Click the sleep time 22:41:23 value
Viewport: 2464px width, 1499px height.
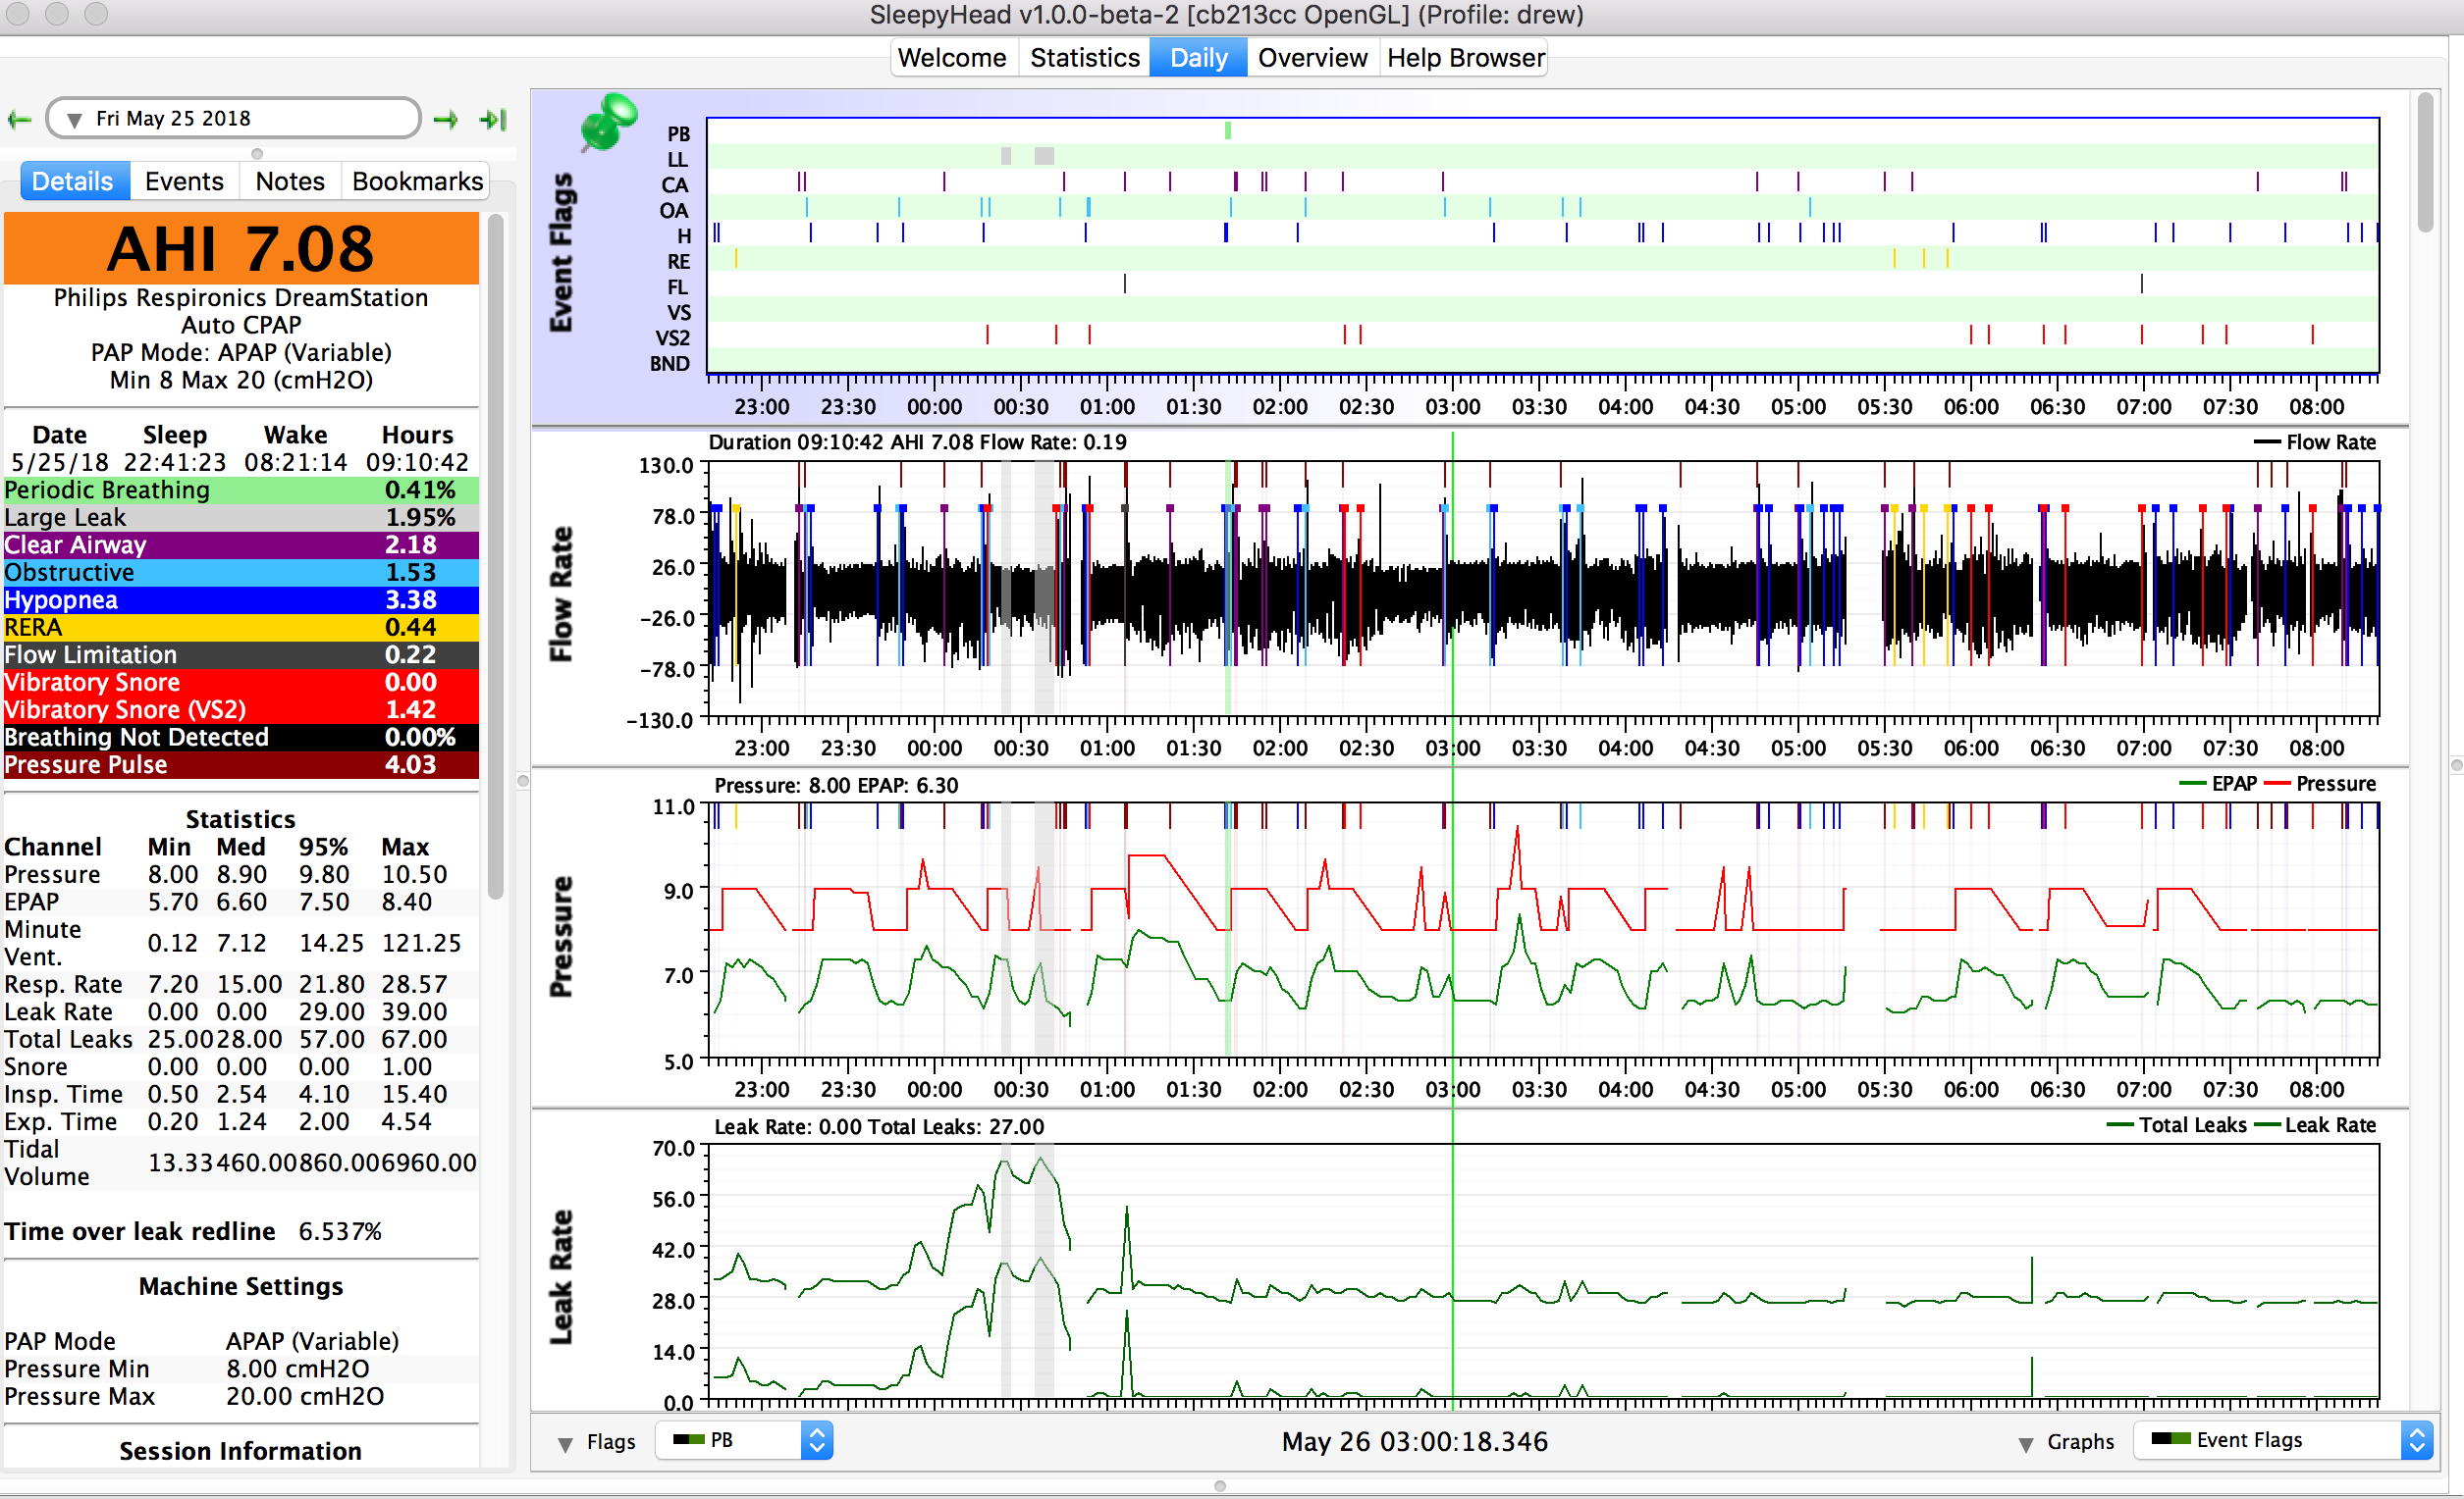click(175, 462)
